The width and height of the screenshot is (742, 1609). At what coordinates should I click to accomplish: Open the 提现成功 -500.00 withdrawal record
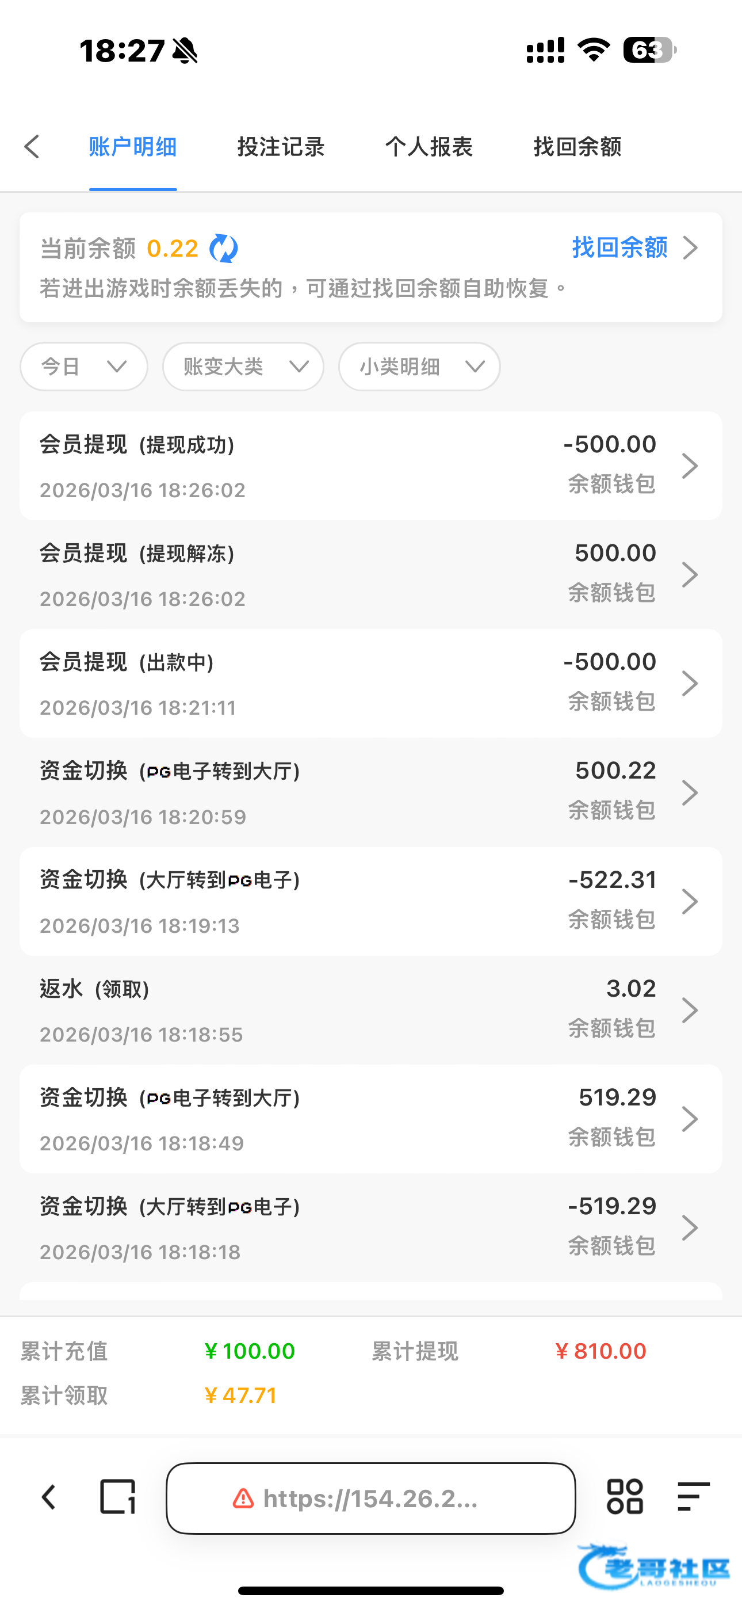[x=371, y=466]
